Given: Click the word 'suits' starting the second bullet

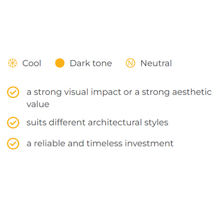Looking at the screenshot, I should click(36, 123).
